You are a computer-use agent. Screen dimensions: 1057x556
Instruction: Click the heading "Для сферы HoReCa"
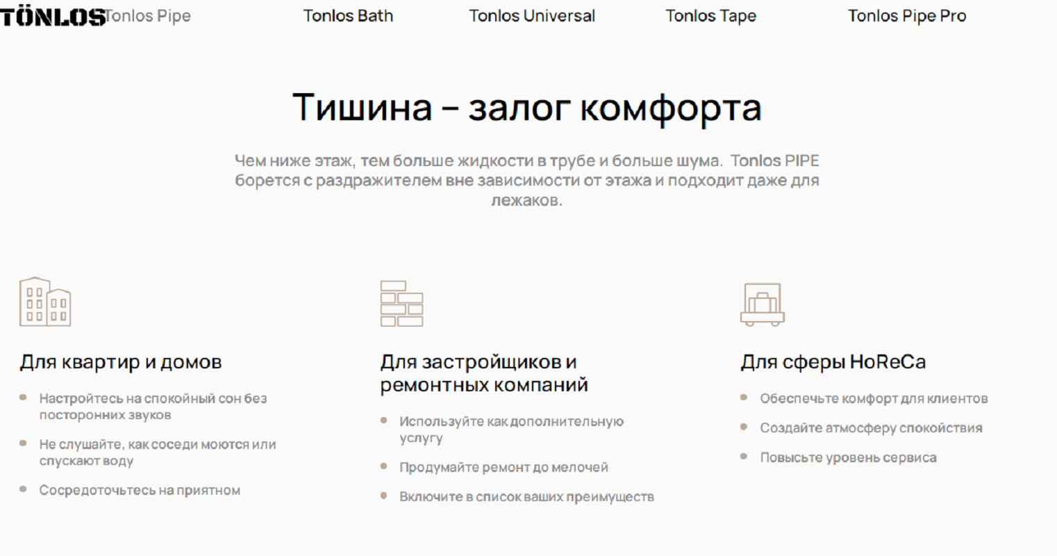tap(833, 362)
